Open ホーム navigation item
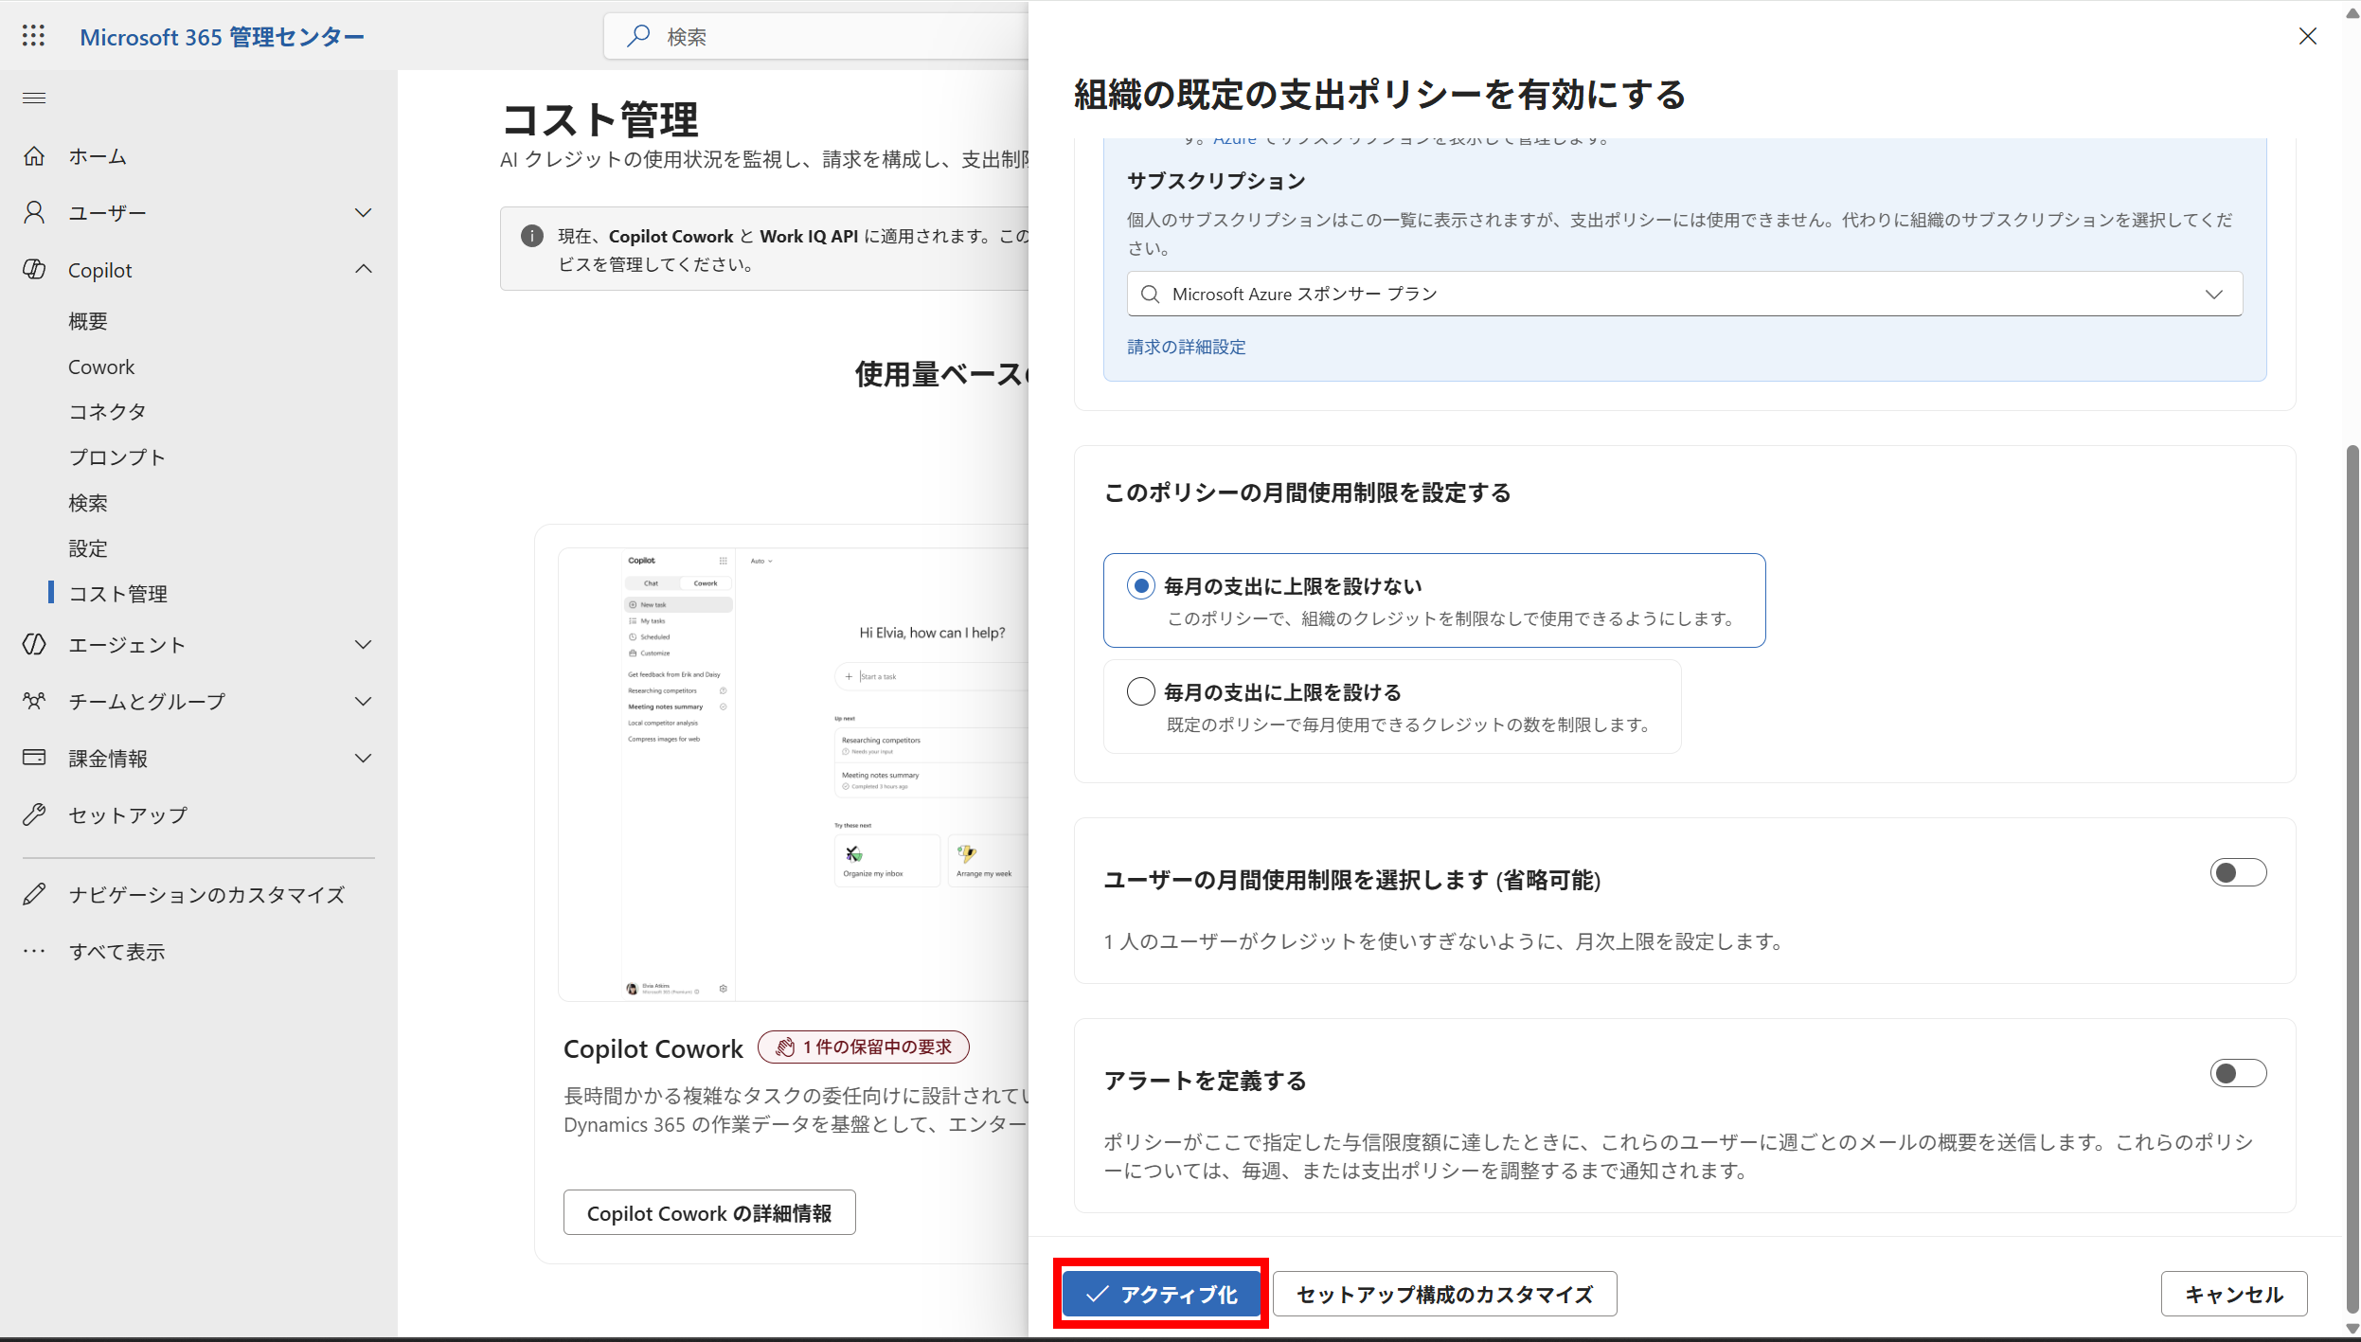This screenshot has height=1342, width=2361. (98, 156)
